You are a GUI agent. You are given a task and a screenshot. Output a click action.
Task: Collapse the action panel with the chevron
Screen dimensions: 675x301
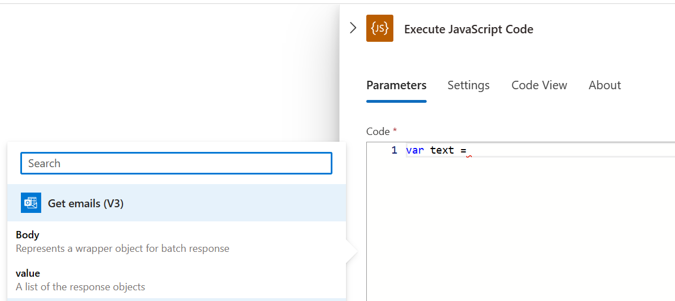tap(353, 28)
